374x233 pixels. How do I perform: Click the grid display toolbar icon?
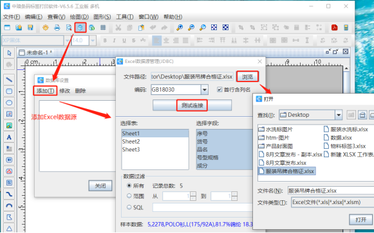(103, 28)
